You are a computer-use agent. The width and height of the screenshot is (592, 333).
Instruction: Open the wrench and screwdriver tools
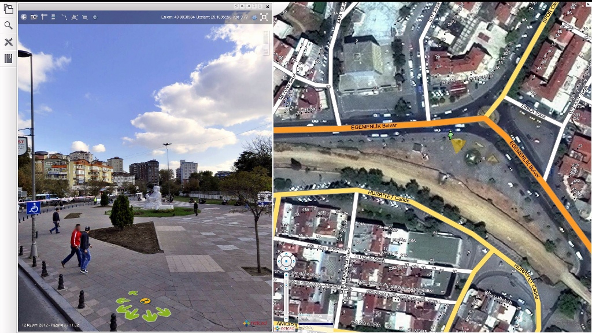pos(8,42)
